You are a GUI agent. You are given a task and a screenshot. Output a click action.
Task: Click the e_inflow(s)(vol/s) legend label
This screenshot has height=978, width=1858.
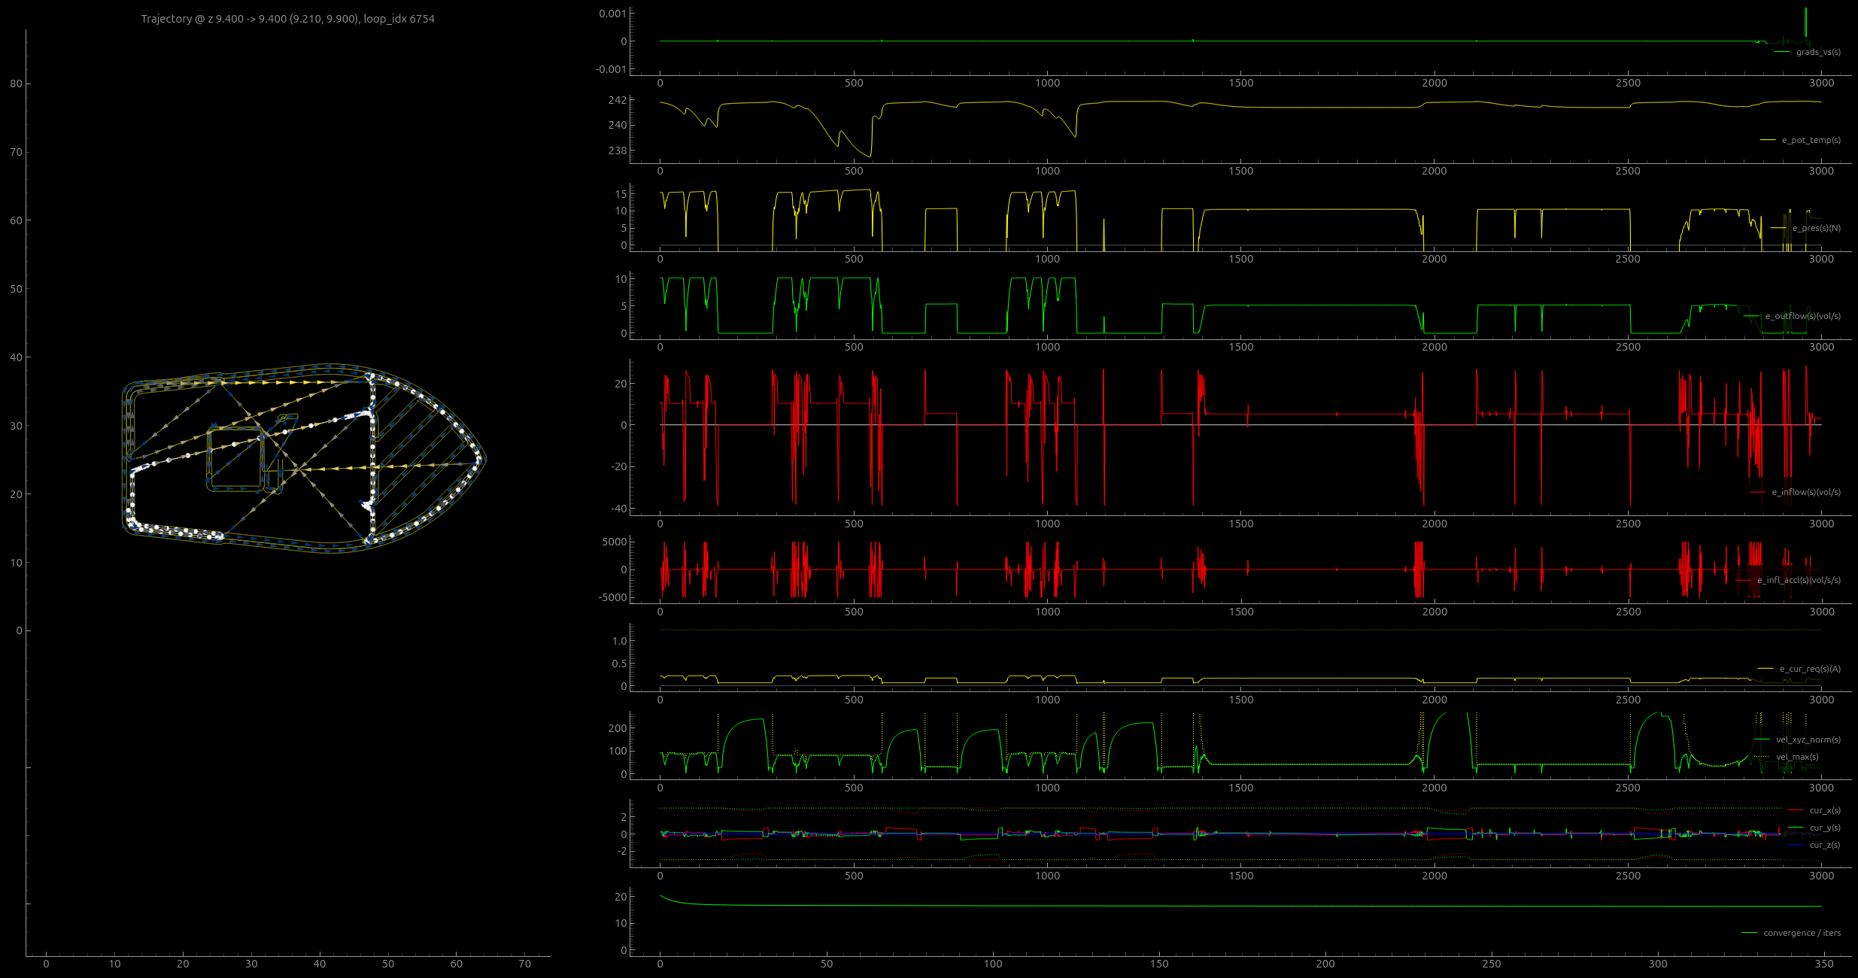1805,492
